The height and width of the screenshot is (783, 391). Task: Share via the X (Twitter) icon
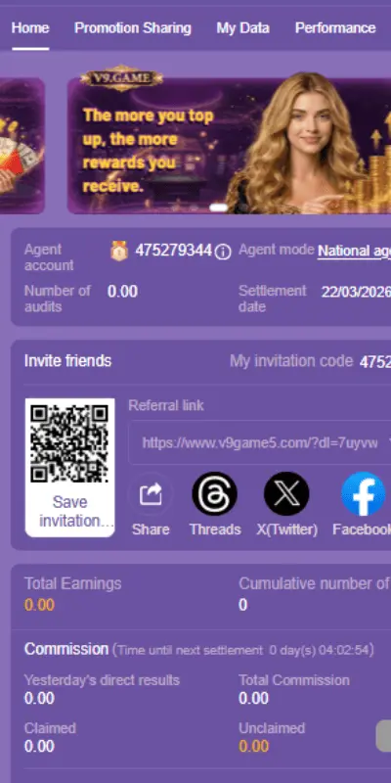pos(286,493)
